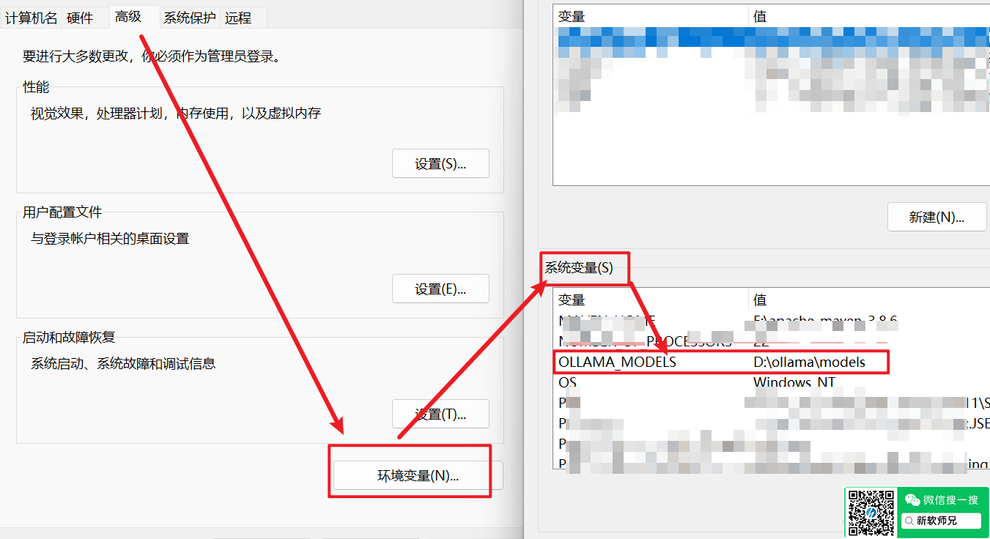The height and width of the screenshot is (539, 990).
Task: Click the QR code image
Action: 871,513
